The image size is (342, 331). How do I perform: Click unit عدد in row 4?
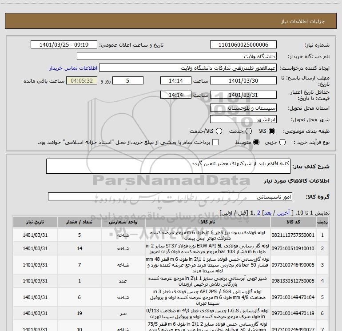click(x=123, y=281)
